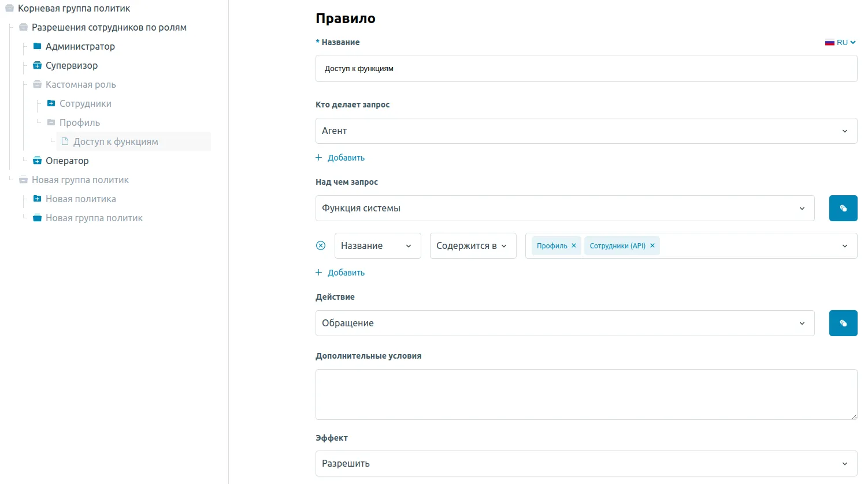Open the RU language selector
Image resolution: width=868 pixels, height=484 pixels.
(840, 42)
